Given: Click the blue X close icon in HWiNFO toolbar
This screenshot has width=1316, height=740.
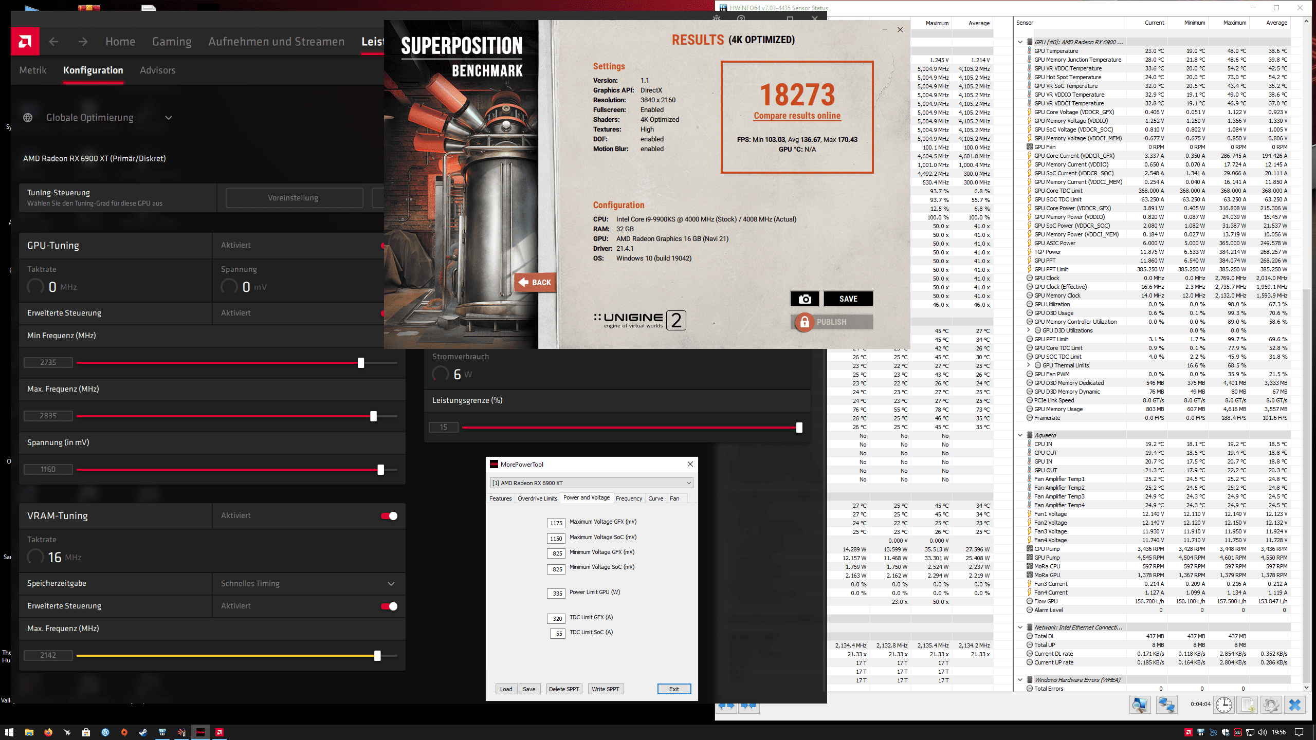Looking at the screenshot, I should pos(1295,705).
